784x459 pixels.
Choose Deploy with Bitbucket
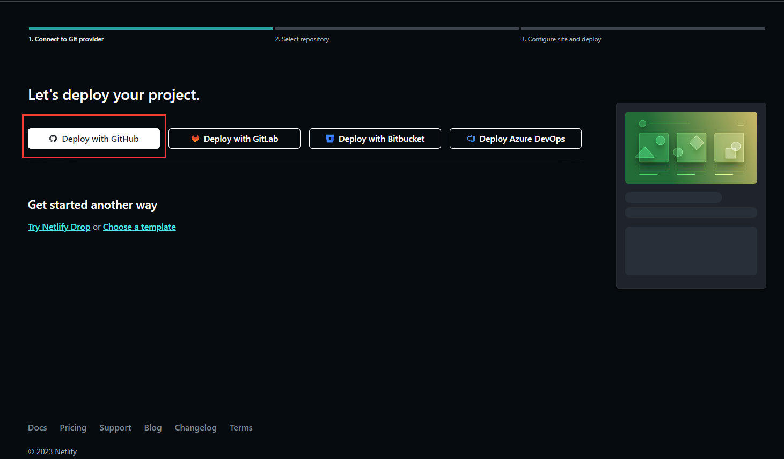(375, 139)
